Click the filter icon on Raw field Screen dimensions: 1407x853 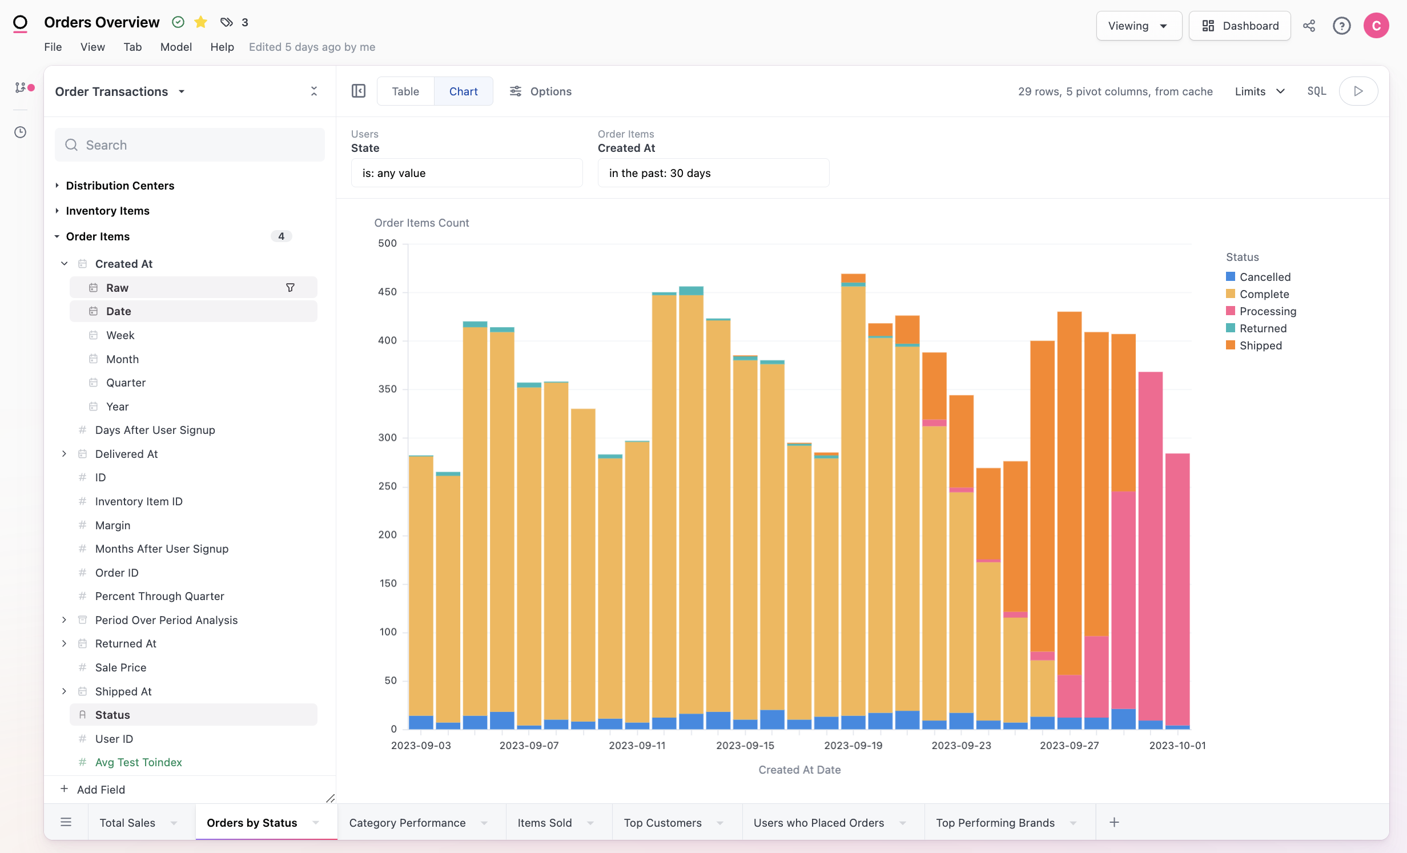(290, 288)
